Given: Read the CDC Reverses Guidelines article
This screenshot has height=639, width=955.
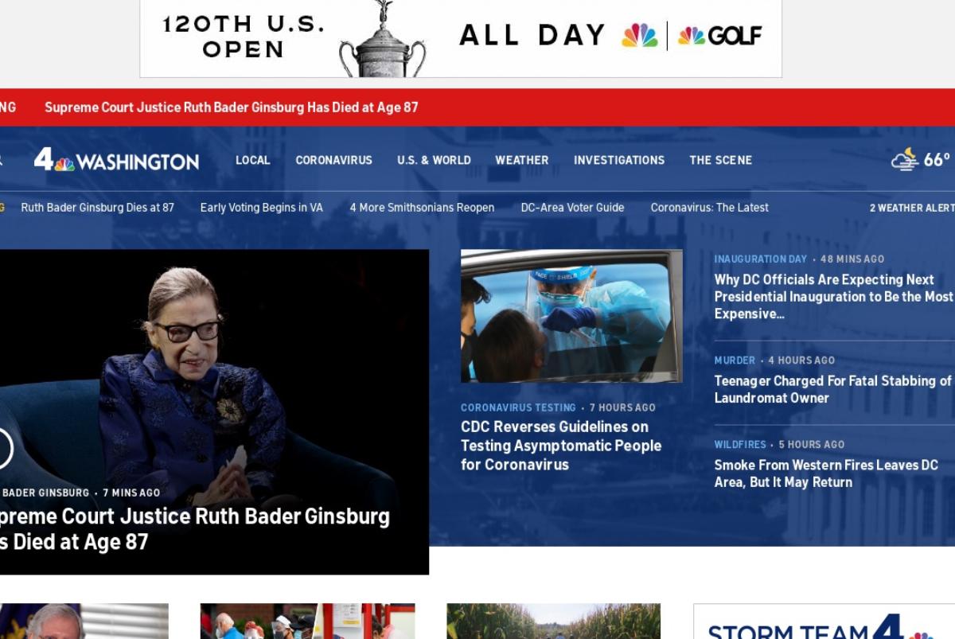Looking at the screenshot, I should (561, 446).
